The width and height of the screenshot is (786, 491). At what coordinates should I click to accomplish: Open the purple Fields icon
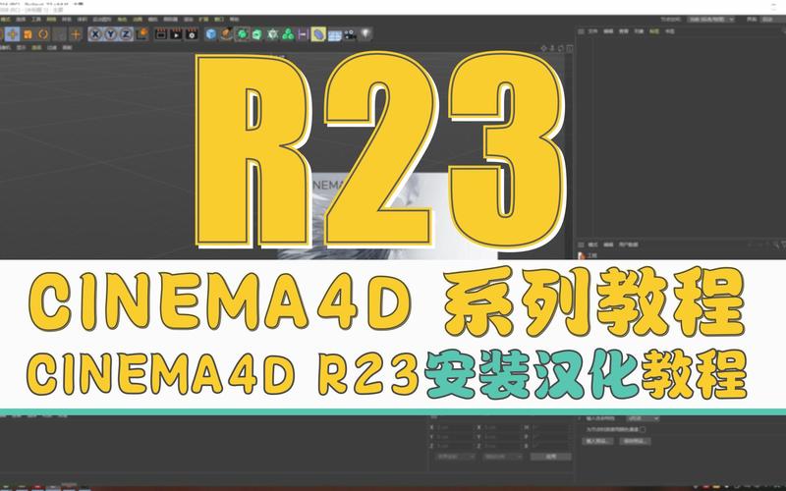point(303,34)
